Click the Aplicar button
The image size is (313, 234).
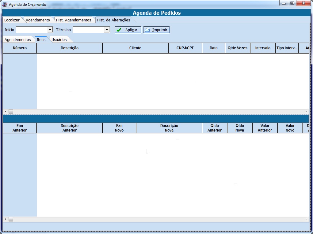coord(128,30)
